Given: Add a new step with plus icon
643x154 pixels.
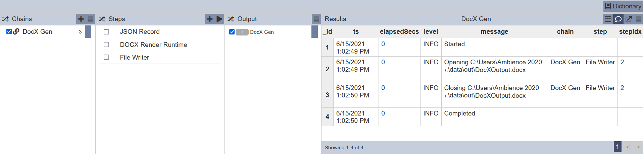Looking at the screenshot, I should (210, 19).
